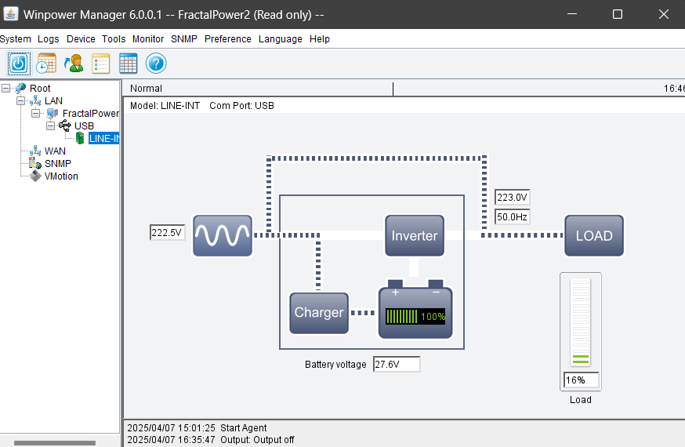Select the WAN tree item

pos(55,151)
